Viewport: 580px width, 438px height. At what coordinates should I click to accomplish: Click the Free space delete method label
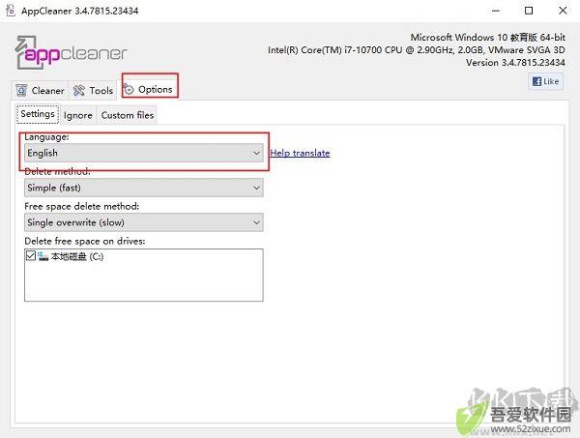coord(82,206)
